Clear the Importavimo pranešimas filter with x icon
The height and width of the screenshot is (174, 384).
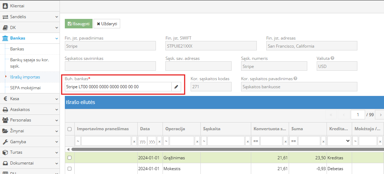(x=134, y=141)
